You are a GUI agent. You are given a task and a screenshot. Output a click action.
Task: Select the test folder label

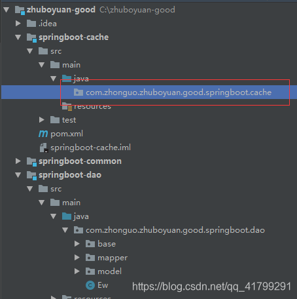click(69, 120)
